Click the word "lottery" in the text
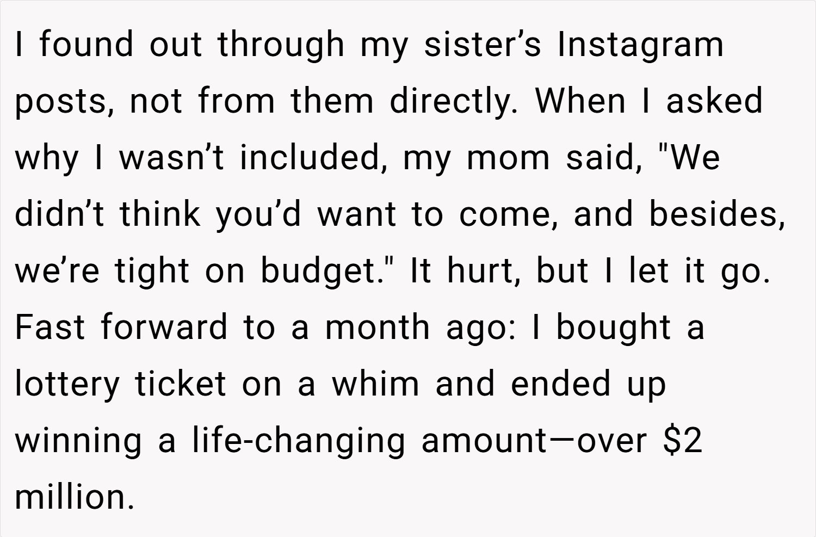Viewport: 816px width, 537px height. [66, 386]
